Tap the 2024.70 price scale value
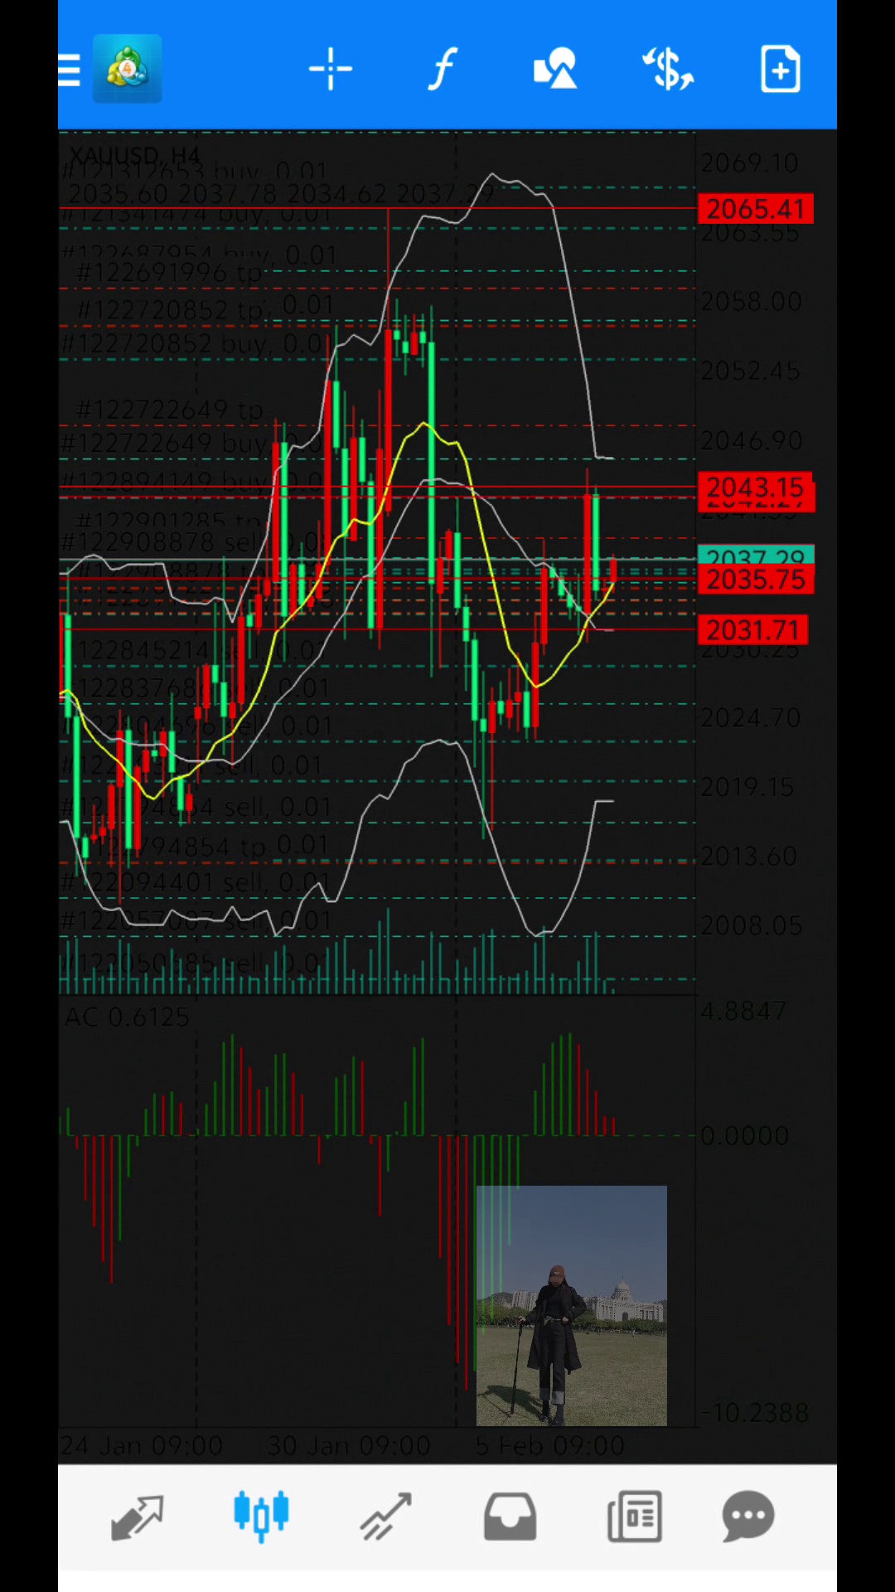895x1592 pixels. (x=752, y=717)
